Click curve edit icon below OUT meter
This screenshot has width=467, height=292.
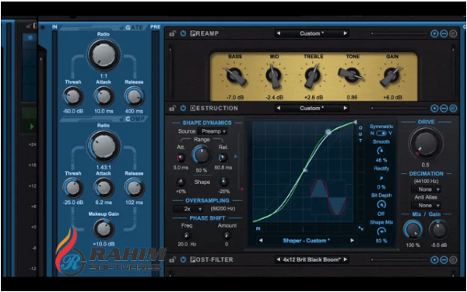[360, 228]
